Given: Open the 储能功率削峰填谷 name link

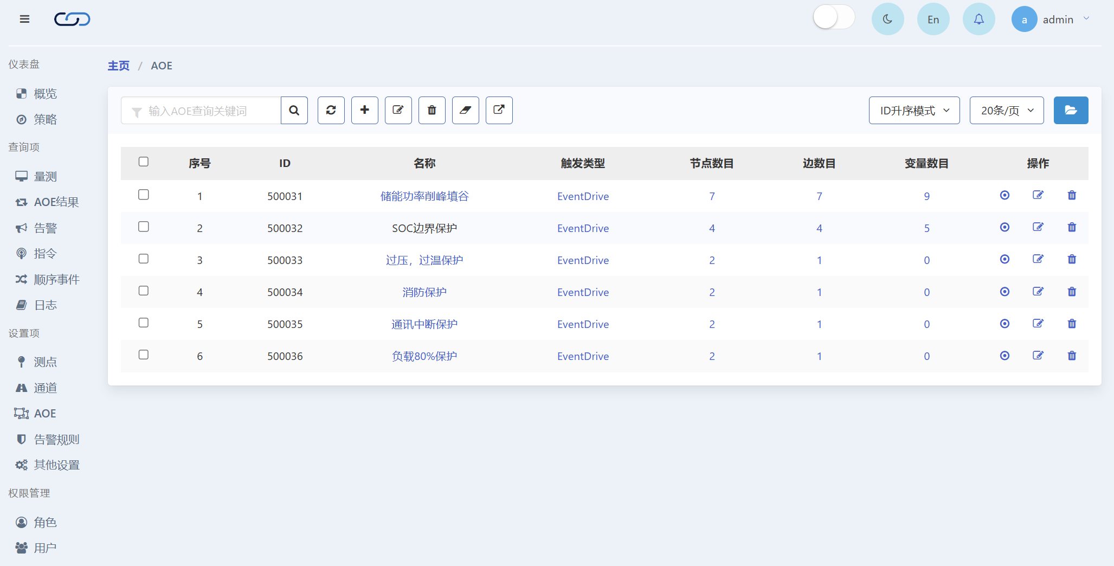Looking at the screenshot, I should (x=424, y=196).
